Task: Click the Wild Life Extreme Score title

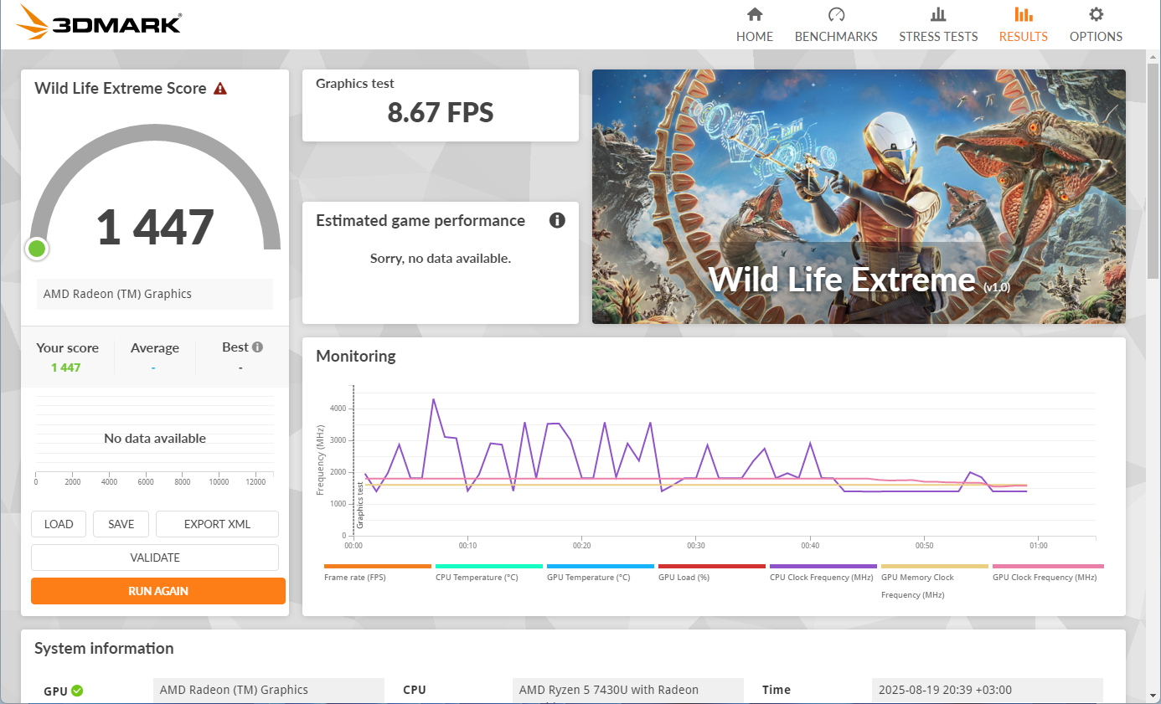Action: tap(121, 89)
